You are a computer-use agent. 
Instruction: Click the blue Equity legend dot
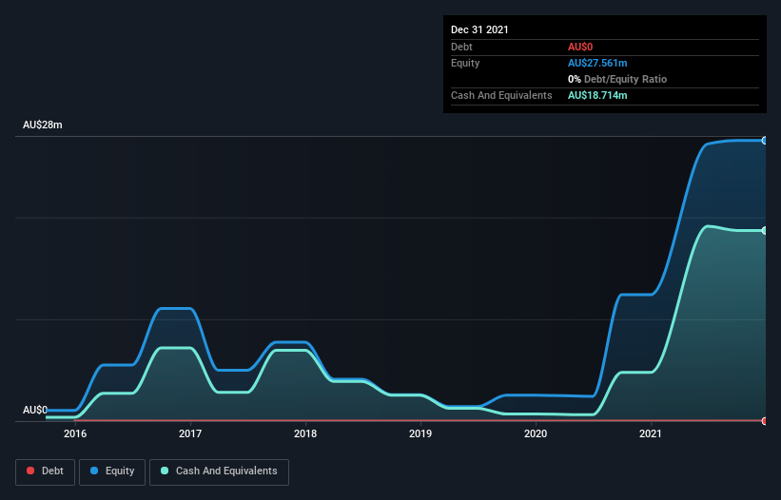94,471
